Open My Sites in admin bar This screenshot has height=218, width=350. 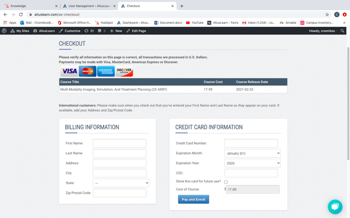[20, 31]
